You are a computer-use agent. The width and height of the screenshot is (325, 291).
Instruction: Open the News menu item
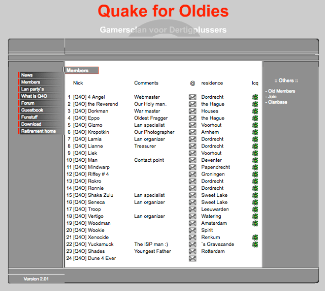tap(27, 75)
